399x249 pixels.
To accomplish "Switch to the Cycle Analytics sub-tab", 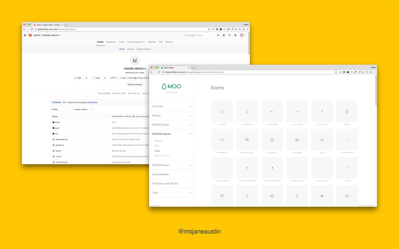I will click(x=143, y=49).
